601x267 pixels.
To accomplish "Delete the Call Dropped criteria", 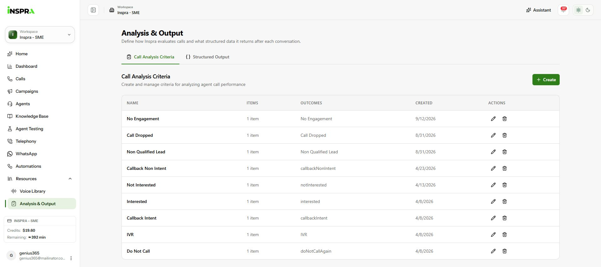I will tap(505, 135).
